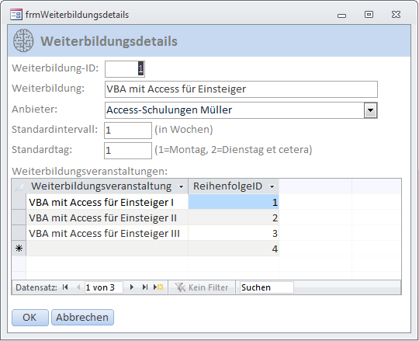Click the 'Weiterbildungsveranstaltungen:' label

coord(90,172)
